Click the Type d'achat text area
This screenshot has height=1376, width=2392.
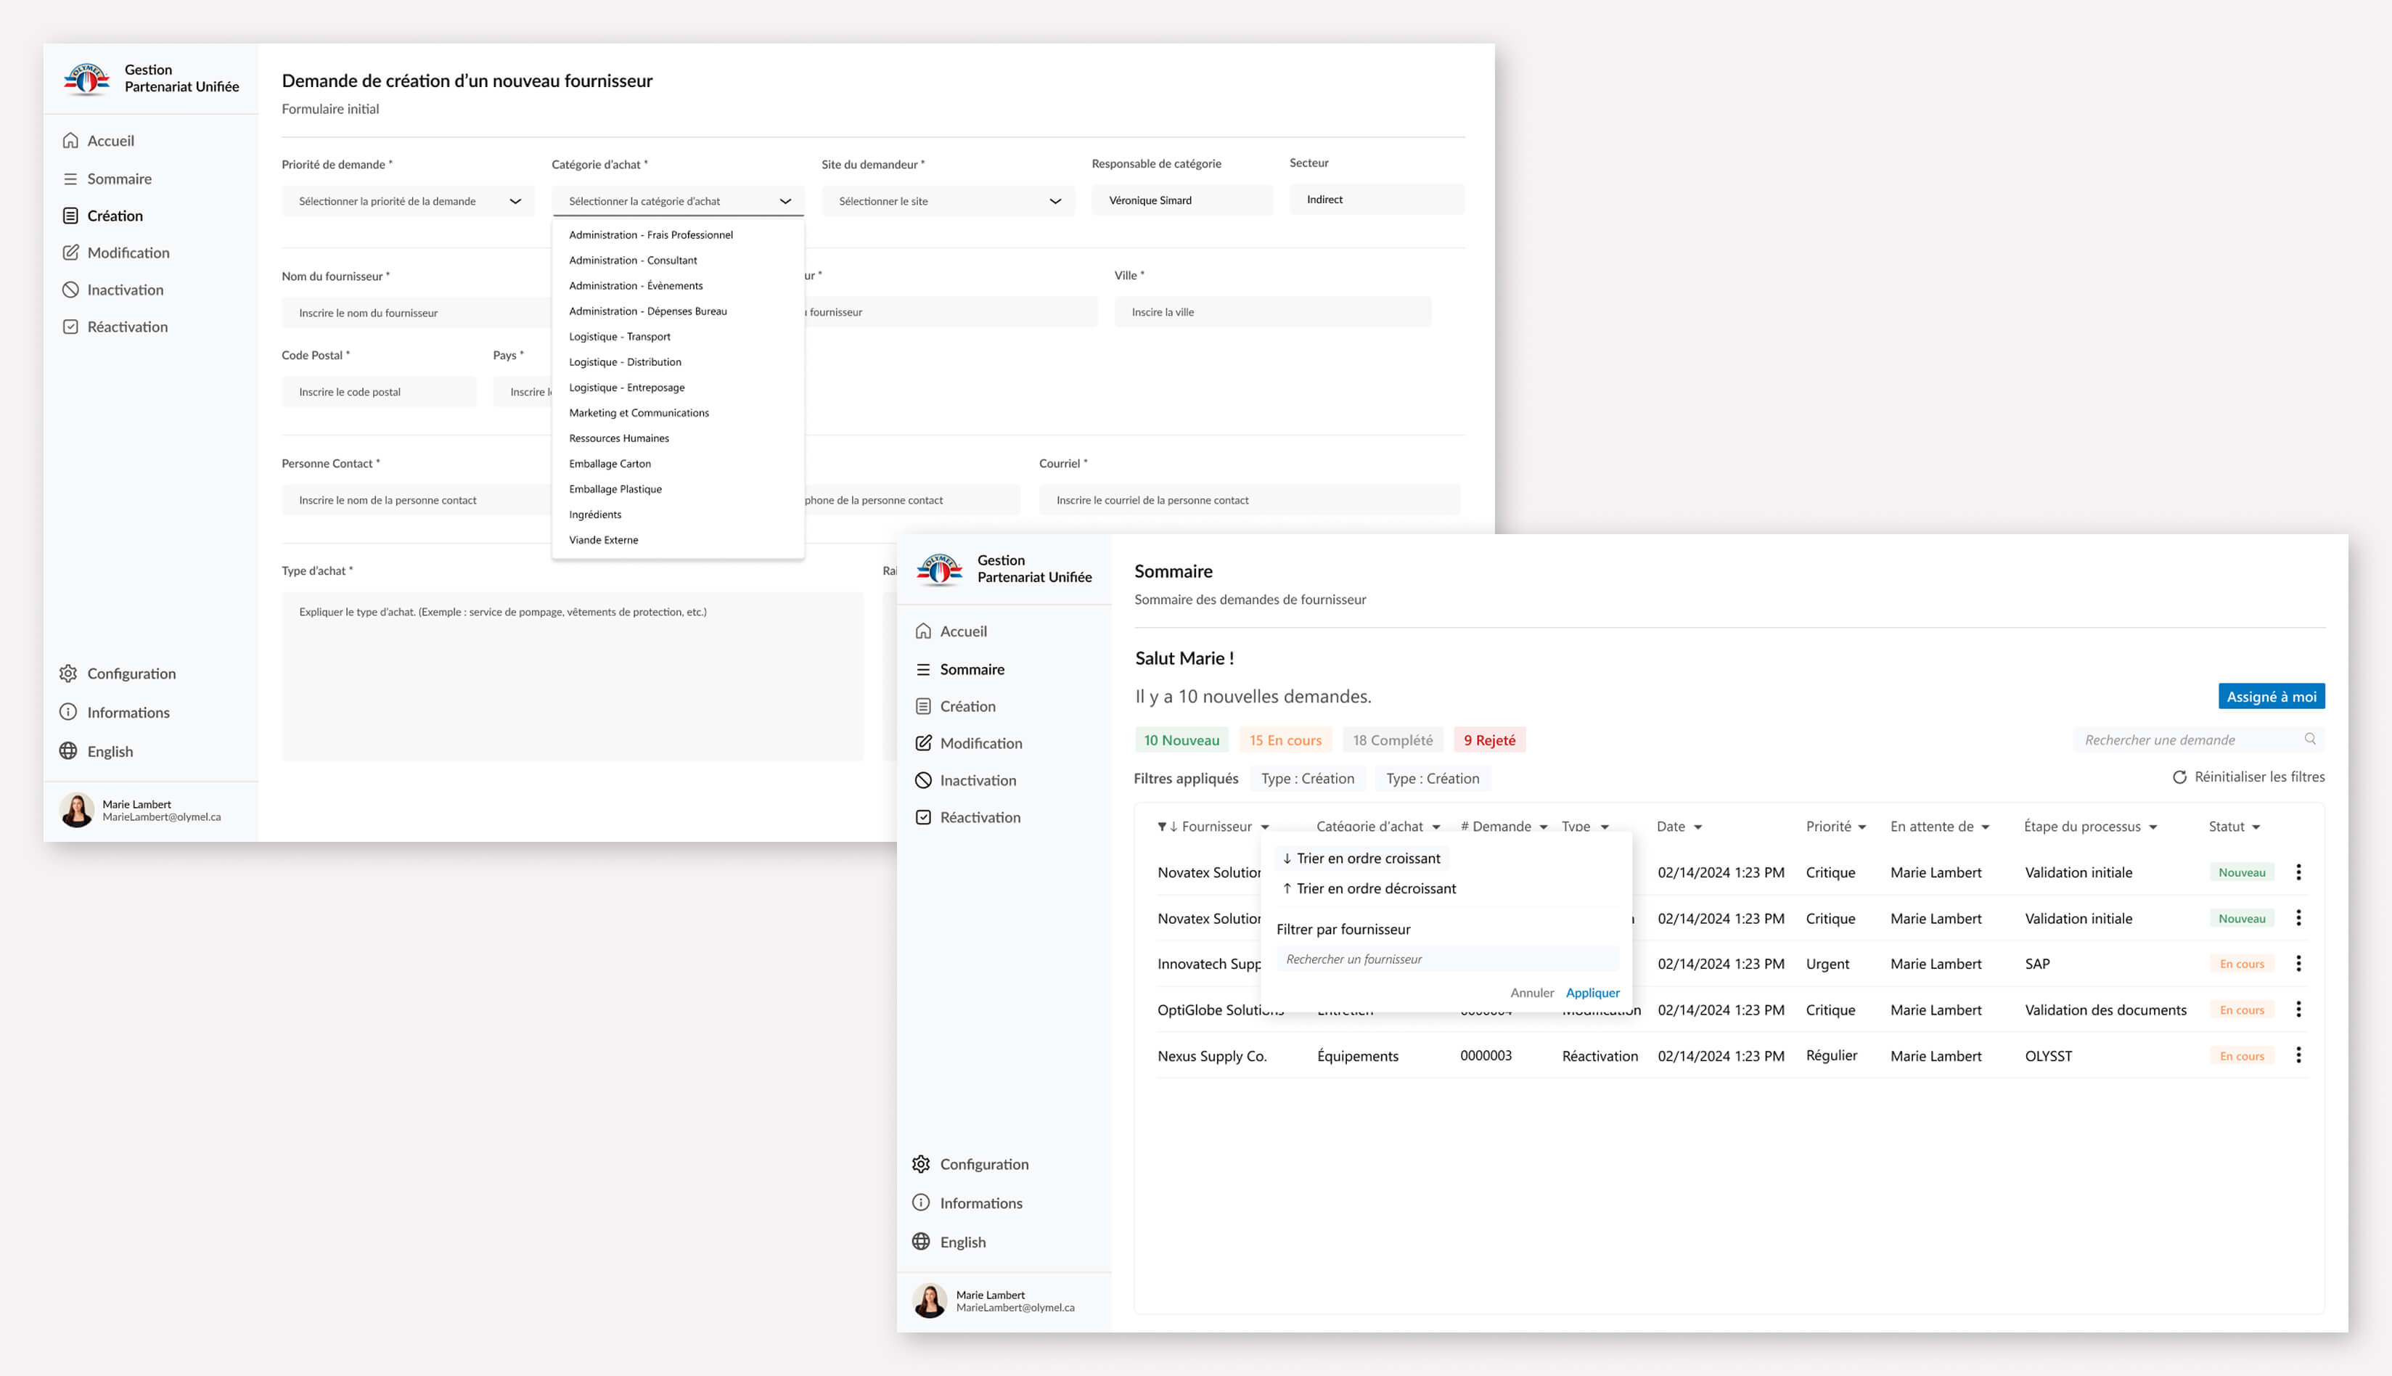(573, 676)
